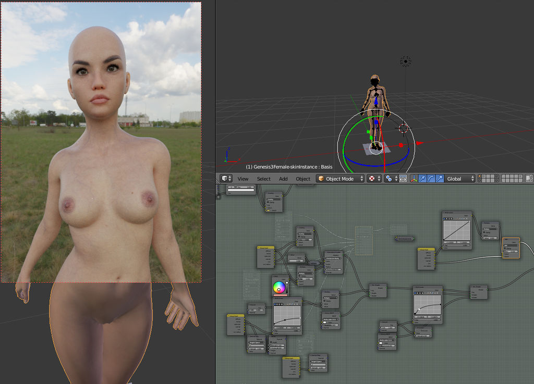This screenshot has height=384, width=534.
Task: Open the Add menu
Action: pos(283,179)
